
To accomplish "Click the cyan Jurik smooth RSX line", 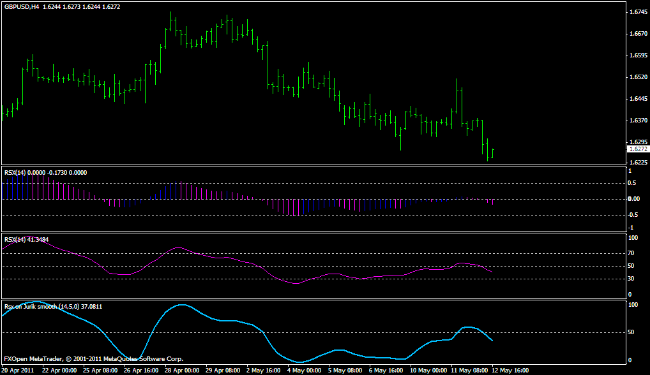I will click(x=249, y=325).
